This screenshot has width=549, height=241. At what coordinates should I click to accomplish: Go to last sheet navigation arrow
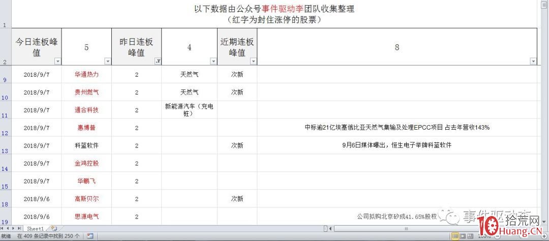click(19, 228)
